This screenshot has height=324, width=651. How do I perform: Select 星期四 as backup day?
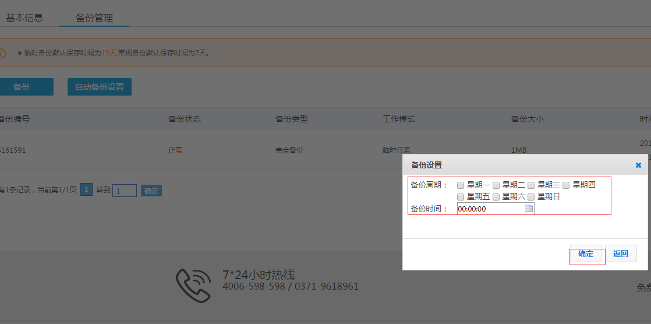tap(566, 185)
